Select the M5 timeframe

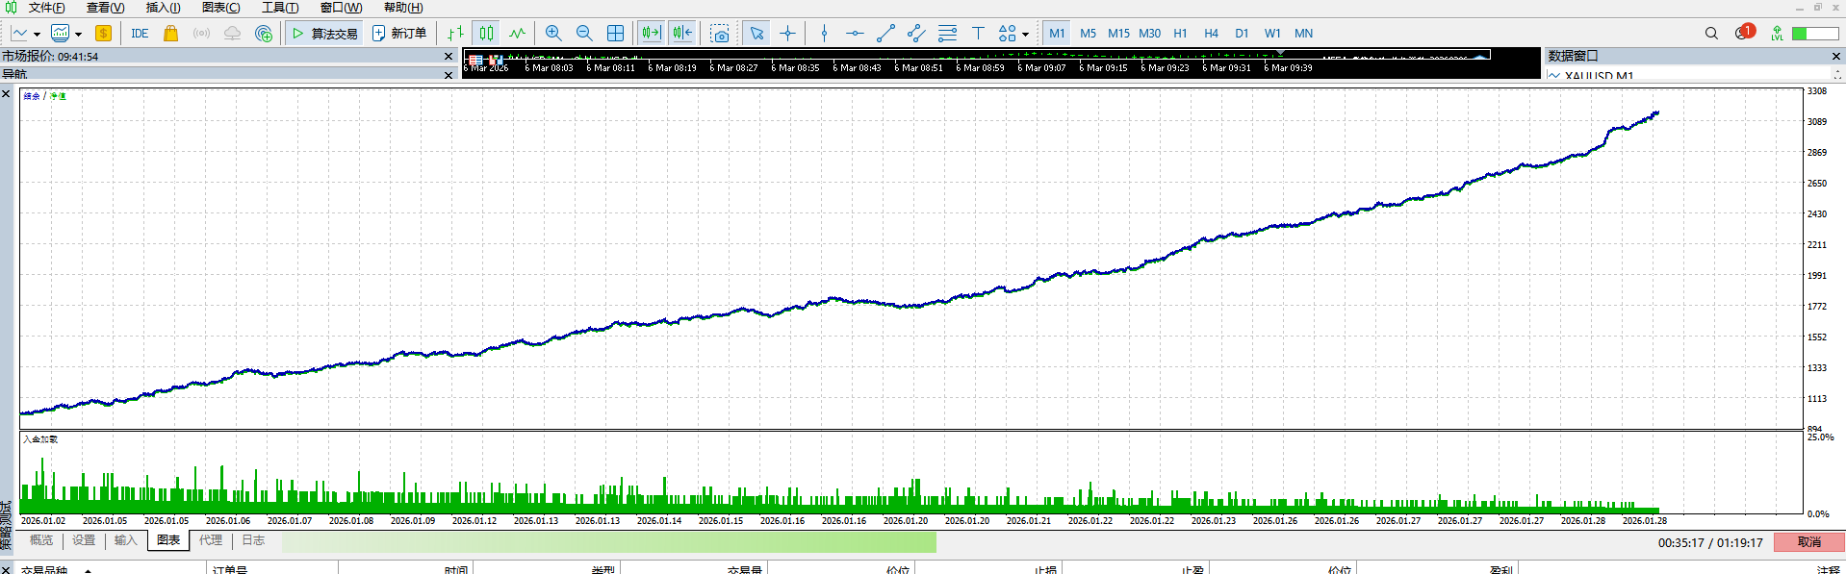pyautogui.click(x=1088, y=34)
